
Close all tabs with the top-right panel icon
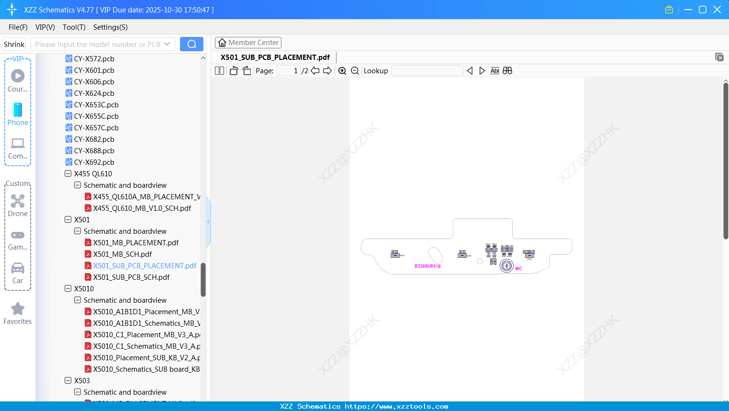(x=719, y=57)
